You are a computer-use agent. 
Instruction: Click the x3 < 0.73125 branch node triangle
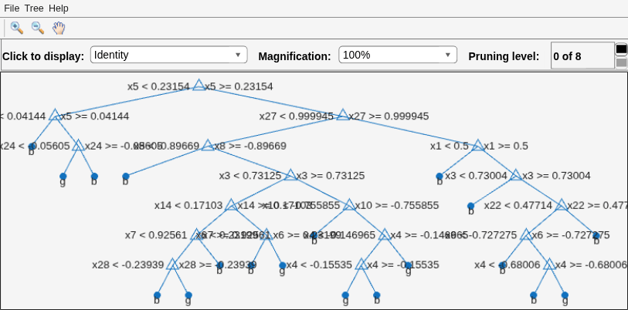pyautogui.click(x=290, y=175)
